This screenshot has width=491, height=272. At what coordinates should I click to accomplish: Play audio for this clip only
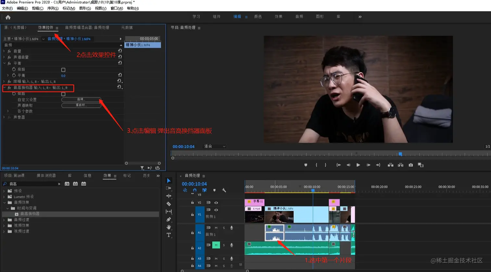[x=150, y=168]
